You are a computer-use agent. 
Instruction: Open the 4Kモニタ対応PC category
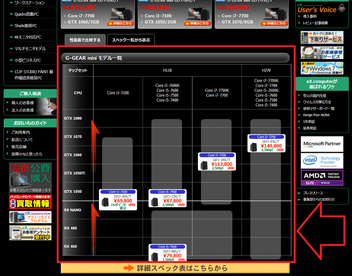[x=28, y=37]
